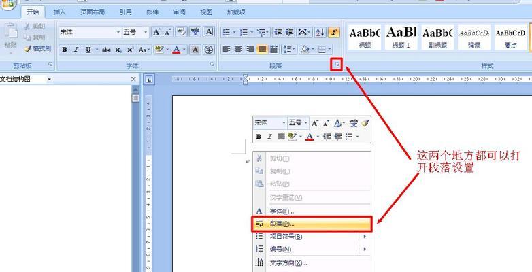Screen dimensions: 532x272
Task: Click the Shrink Font icon in the ribbon
Action: tap(167, 32)
